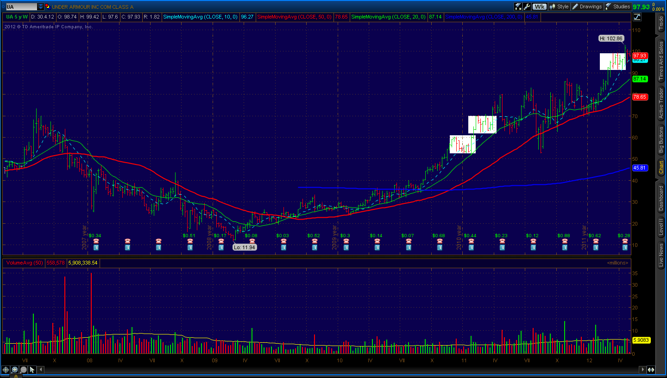This screenshot has height=378, width=667.
Task: Select the Chart side tab
Action: (661, 167)
